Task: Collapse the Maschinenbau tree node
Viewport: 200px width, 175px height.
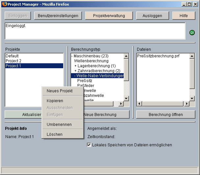Action: tap(72, 56)
